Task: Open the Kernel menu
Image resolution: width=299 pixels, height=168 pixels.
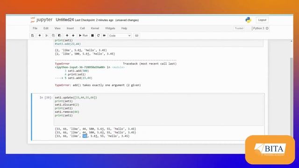Action: point(95,28)
